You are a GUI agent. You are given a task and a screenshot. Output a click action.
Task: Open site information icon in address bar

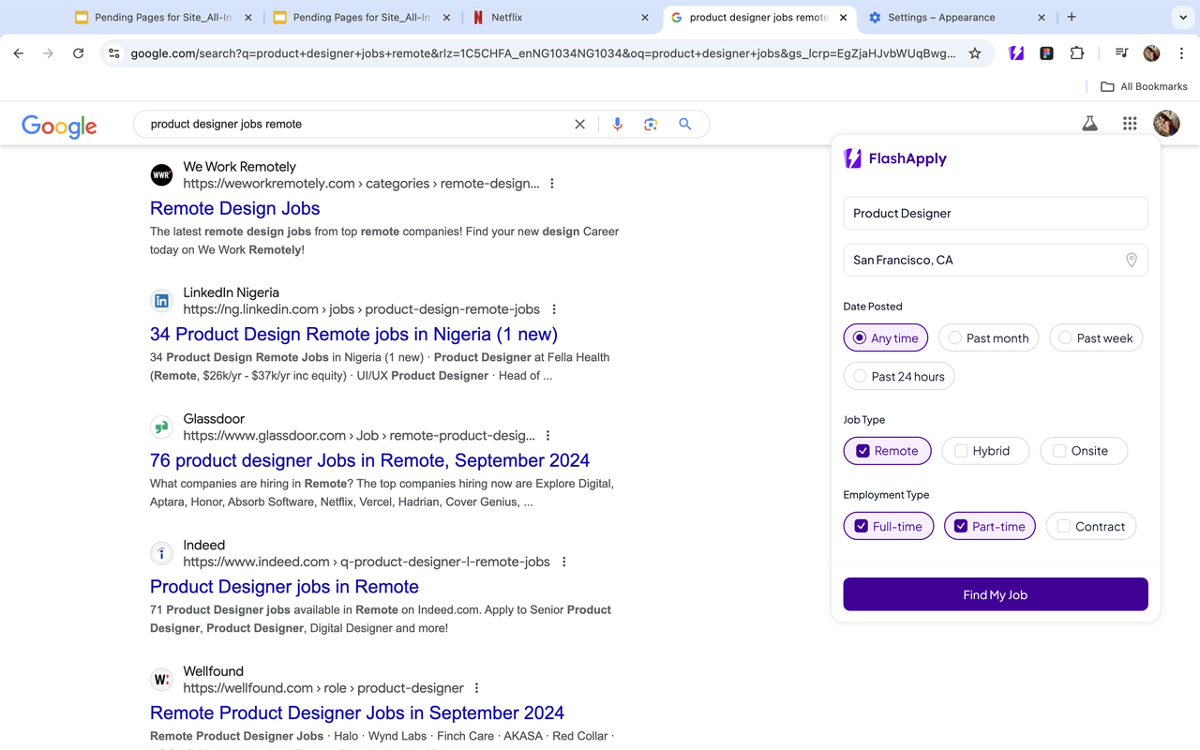coord(113,53)
